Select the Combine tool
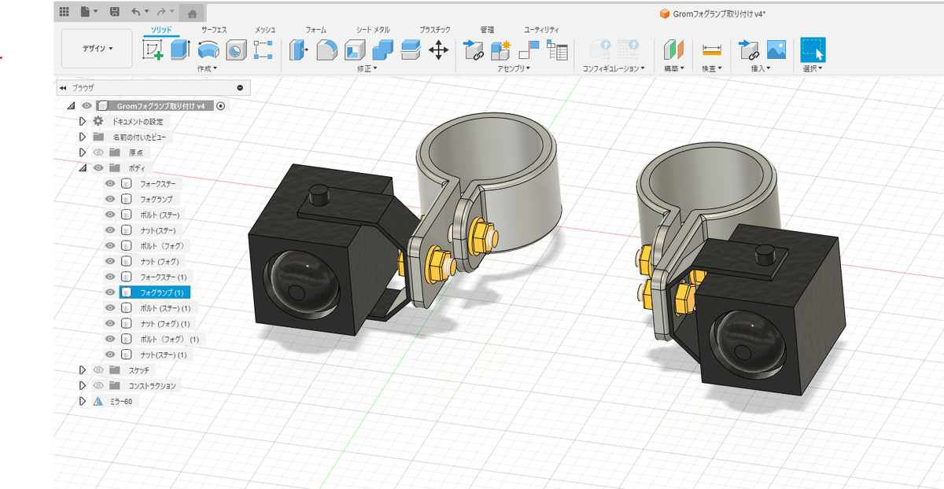The width and height of the screenshot is (944, 489). pos(382,50)
